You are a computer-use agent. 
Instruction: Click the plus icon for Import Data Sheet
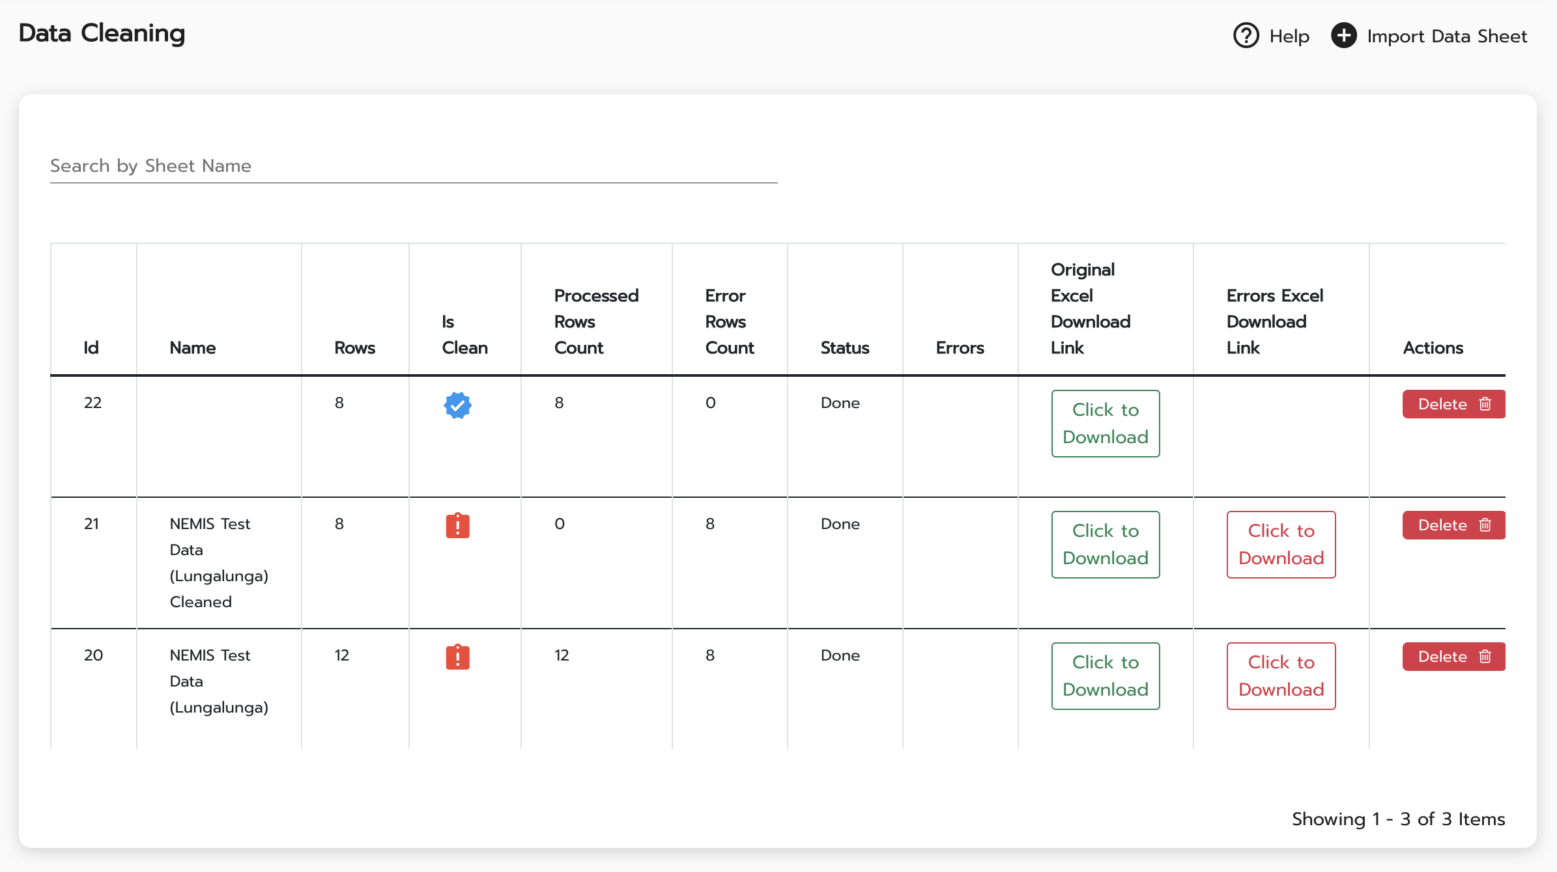[x=1343, y=36]
